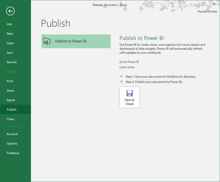This screenshot has width=220, height=182.
Task: Click the Save to Cloud button
Action: point(130,97)
